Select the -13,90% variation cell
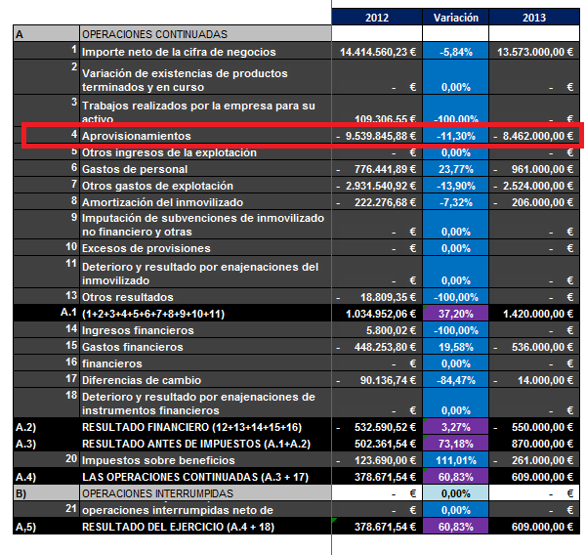This screenshot has height=555, width=586. [x=455, y=185]
